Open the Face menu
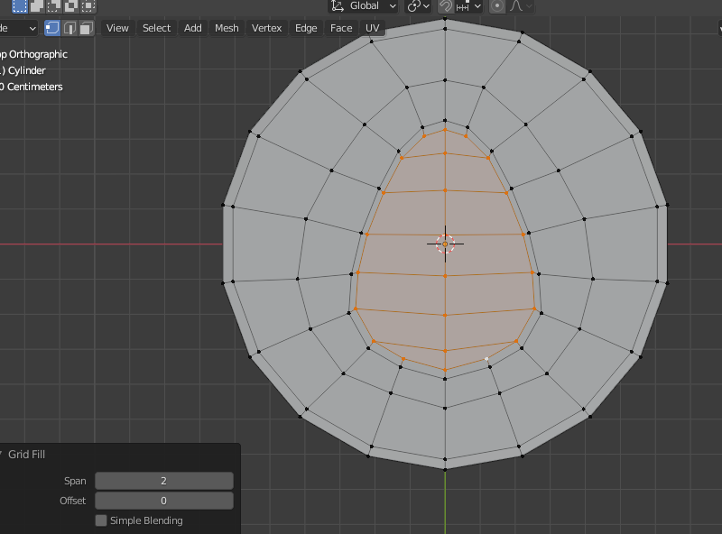The height and width of the screenshot is (534, 722). [x=341, y=28]
